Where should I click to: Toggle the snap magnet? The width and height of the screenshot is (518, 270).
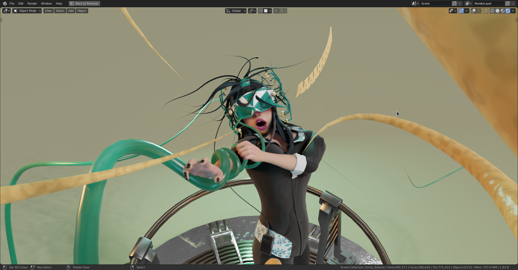tap(260, 11)
